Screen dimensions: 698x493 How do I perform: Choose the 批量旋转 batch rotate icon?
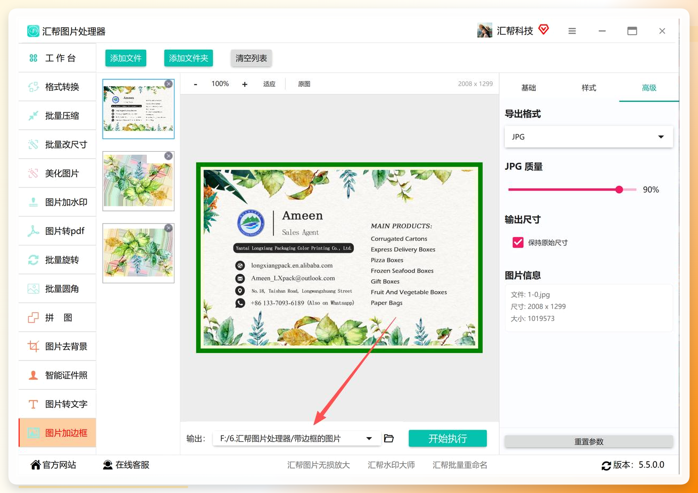[x=34, y=260]
